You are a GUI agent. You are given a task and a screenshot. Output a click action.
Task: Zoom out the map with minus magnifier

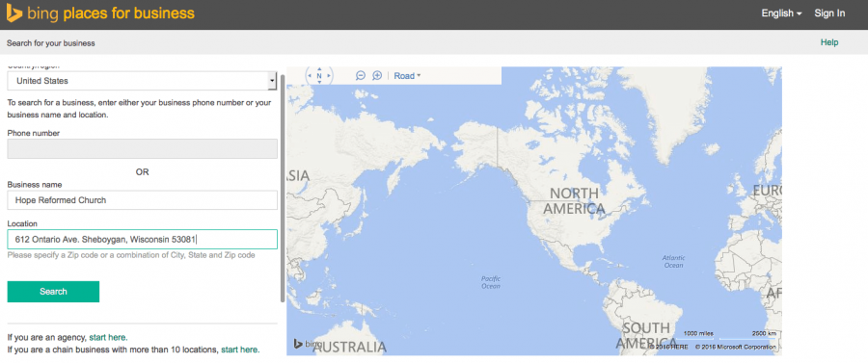[x=361, y=76]
